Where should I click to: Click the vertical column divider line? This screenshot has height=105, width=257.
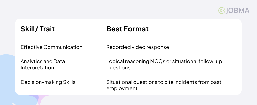click(101, 57)
